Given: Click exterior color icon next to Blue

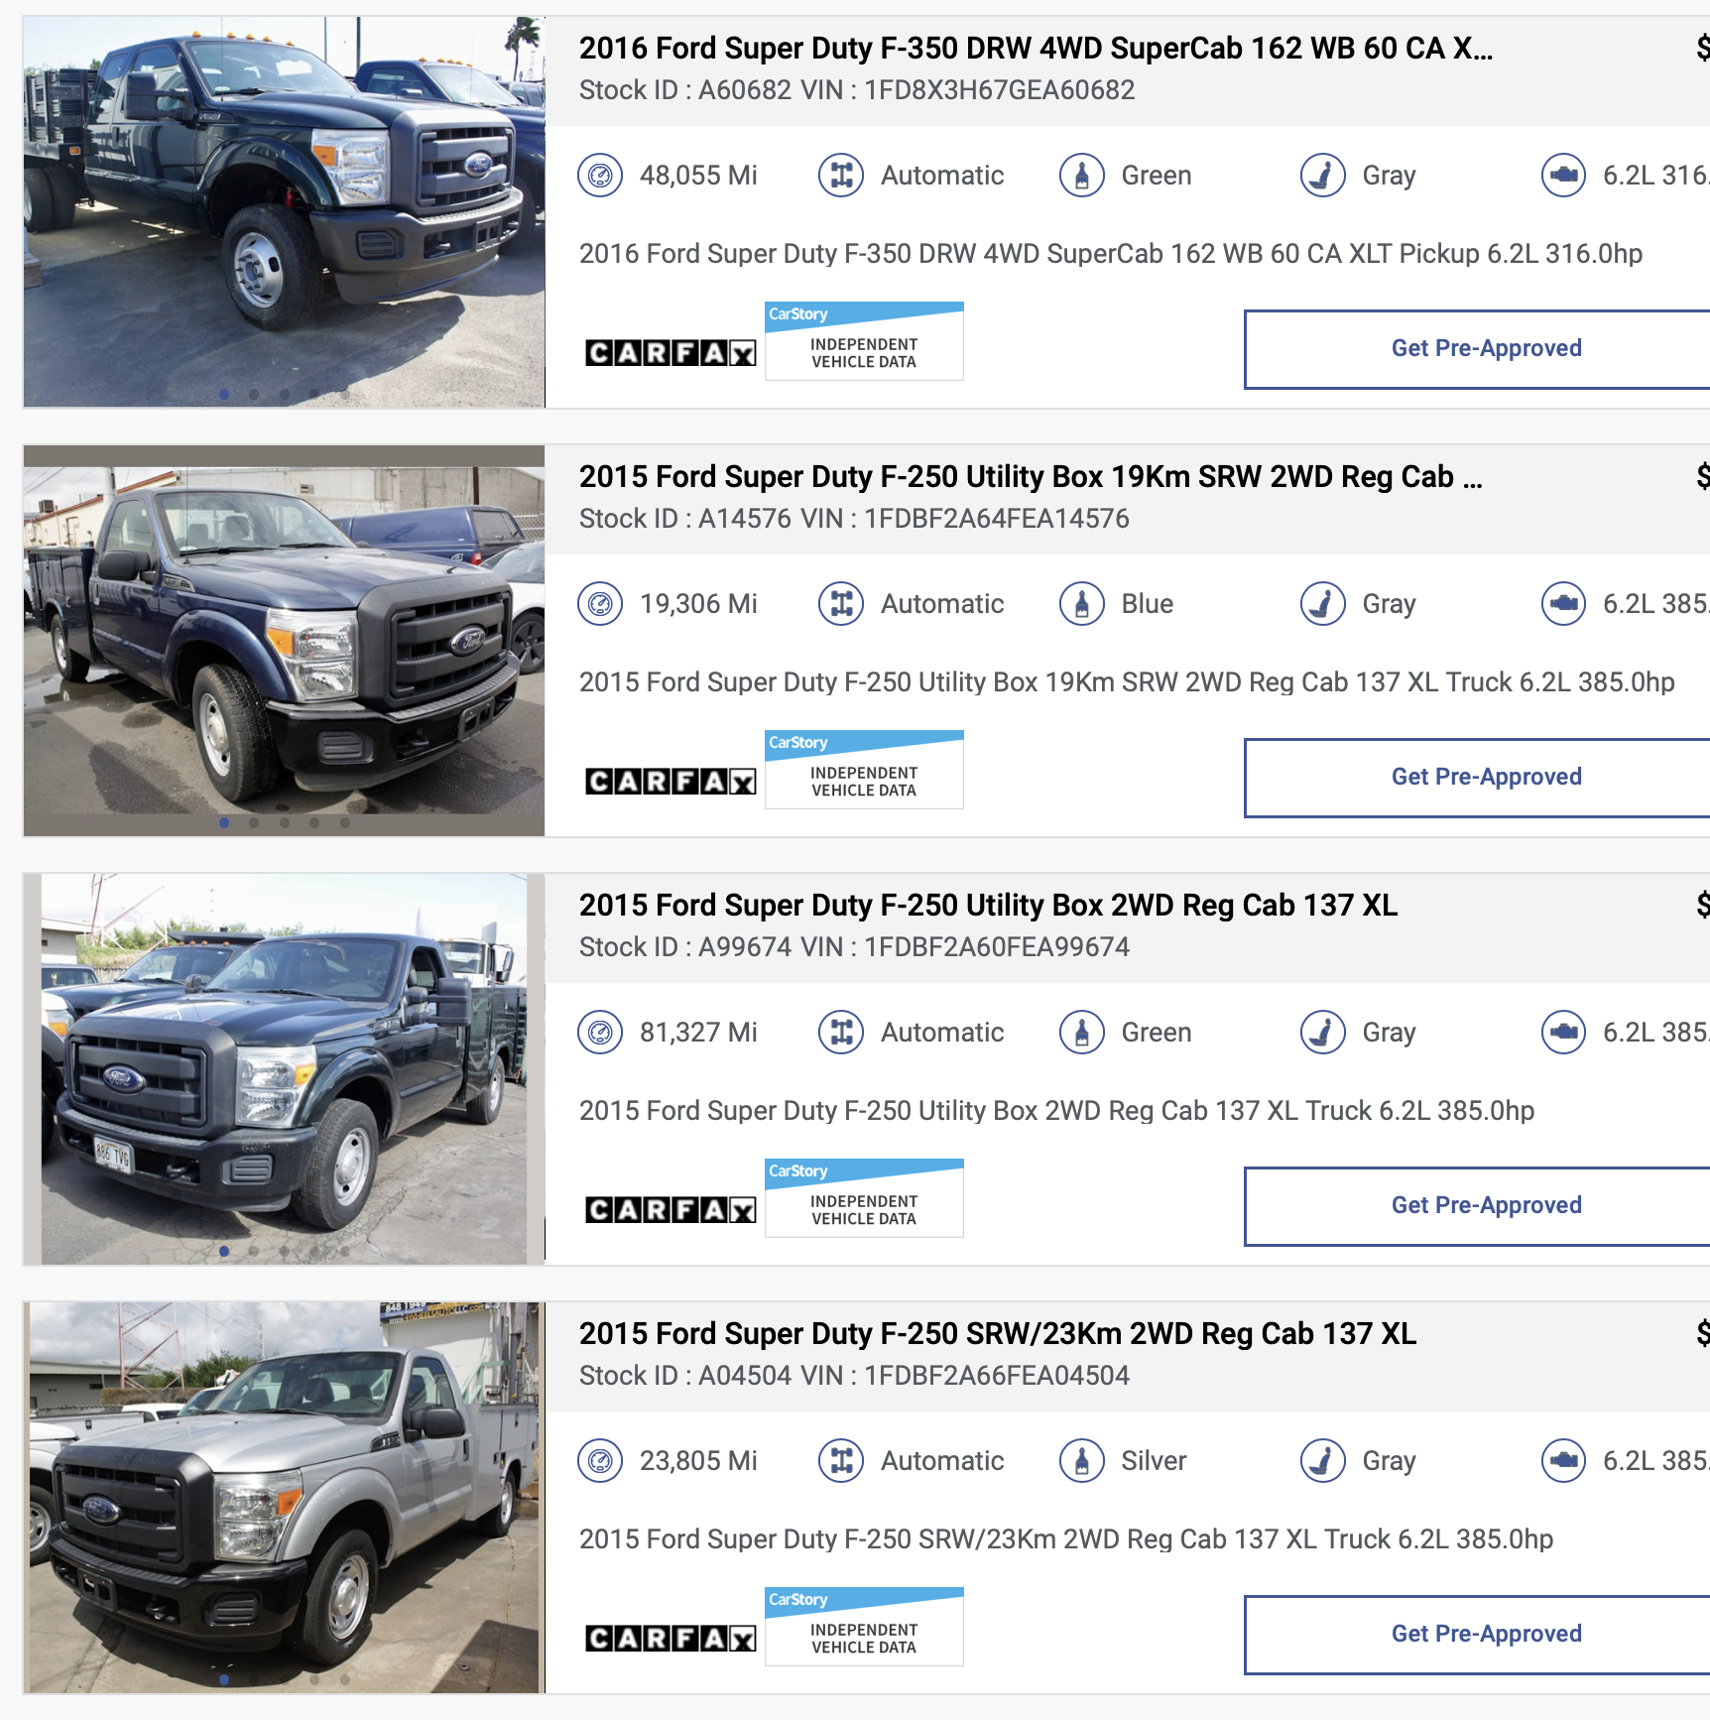Looking at the screenshot, I should pos(1082,604).
